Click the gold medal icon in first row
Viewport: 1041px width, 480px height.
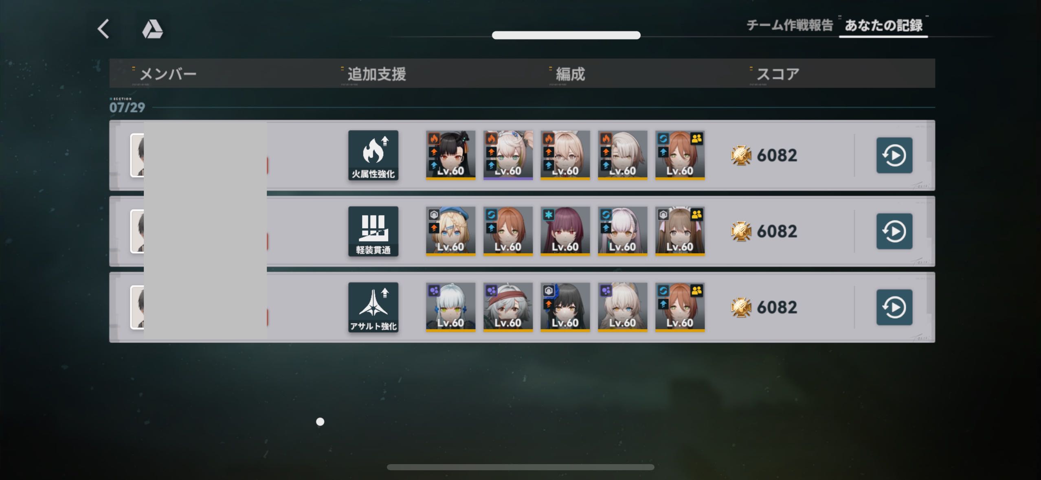(x=741, y=155)
